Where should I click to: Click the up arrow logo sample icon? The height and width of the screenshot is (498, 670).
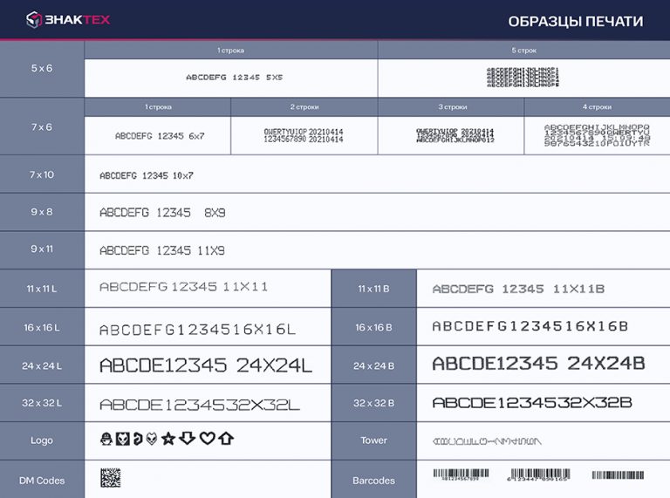pos(226,438)
